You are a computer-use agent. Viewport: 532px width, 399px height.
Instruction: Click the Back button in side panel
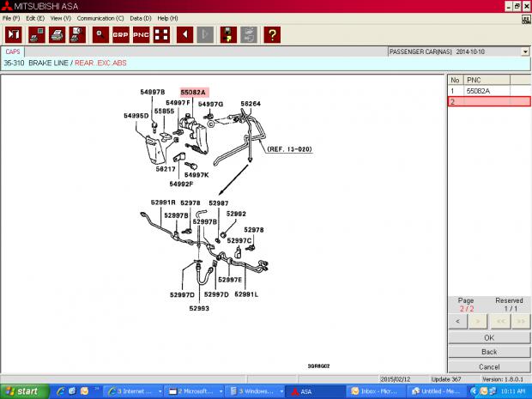pos(488,352)
